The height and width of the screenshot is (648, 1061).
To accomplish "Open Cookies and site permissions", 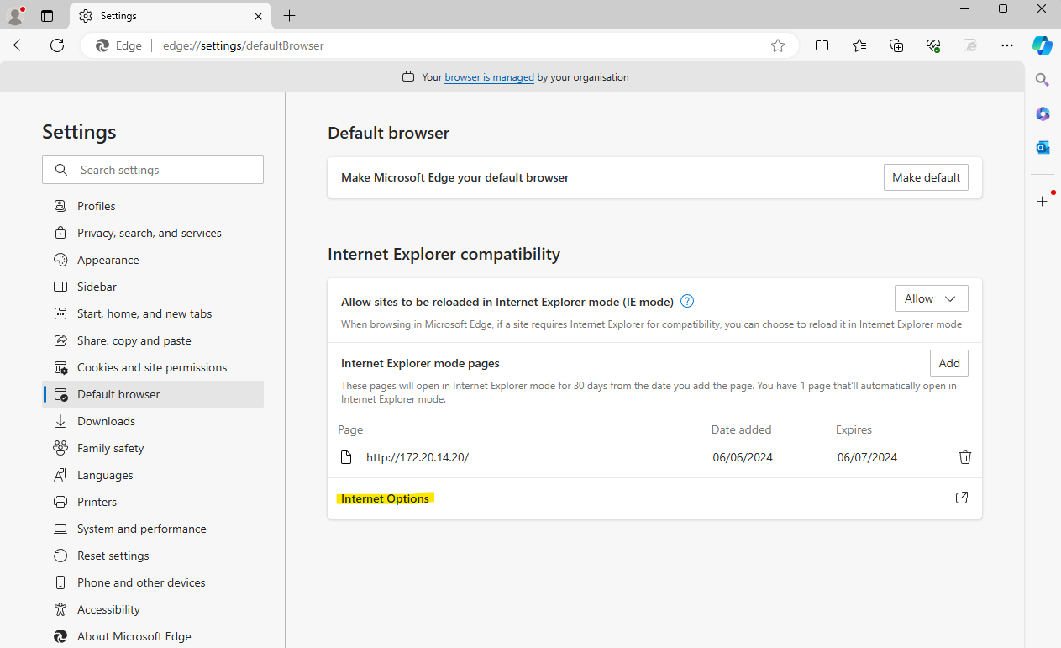I will (x=153, y=367).
